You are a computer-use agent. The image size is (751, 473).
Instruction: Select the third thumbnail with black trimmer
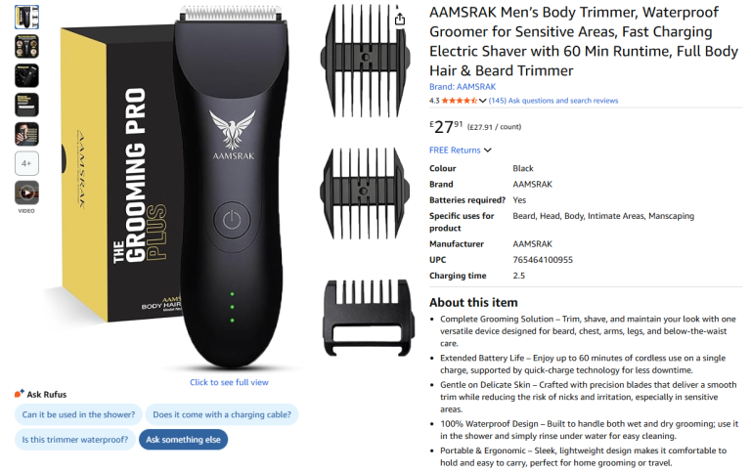(x=26, y=75)
